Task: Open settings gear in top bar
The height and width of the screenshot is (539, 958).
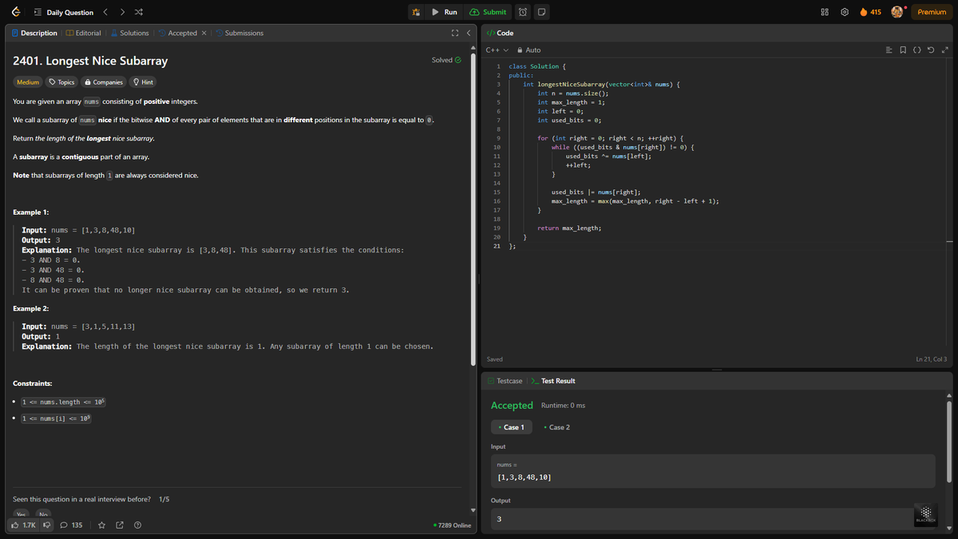Action: click(844, 12)
